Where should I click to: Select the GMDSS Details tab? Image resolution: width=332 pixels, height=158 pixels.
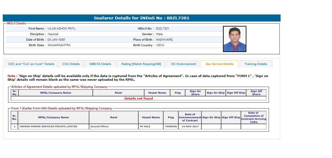100,64
